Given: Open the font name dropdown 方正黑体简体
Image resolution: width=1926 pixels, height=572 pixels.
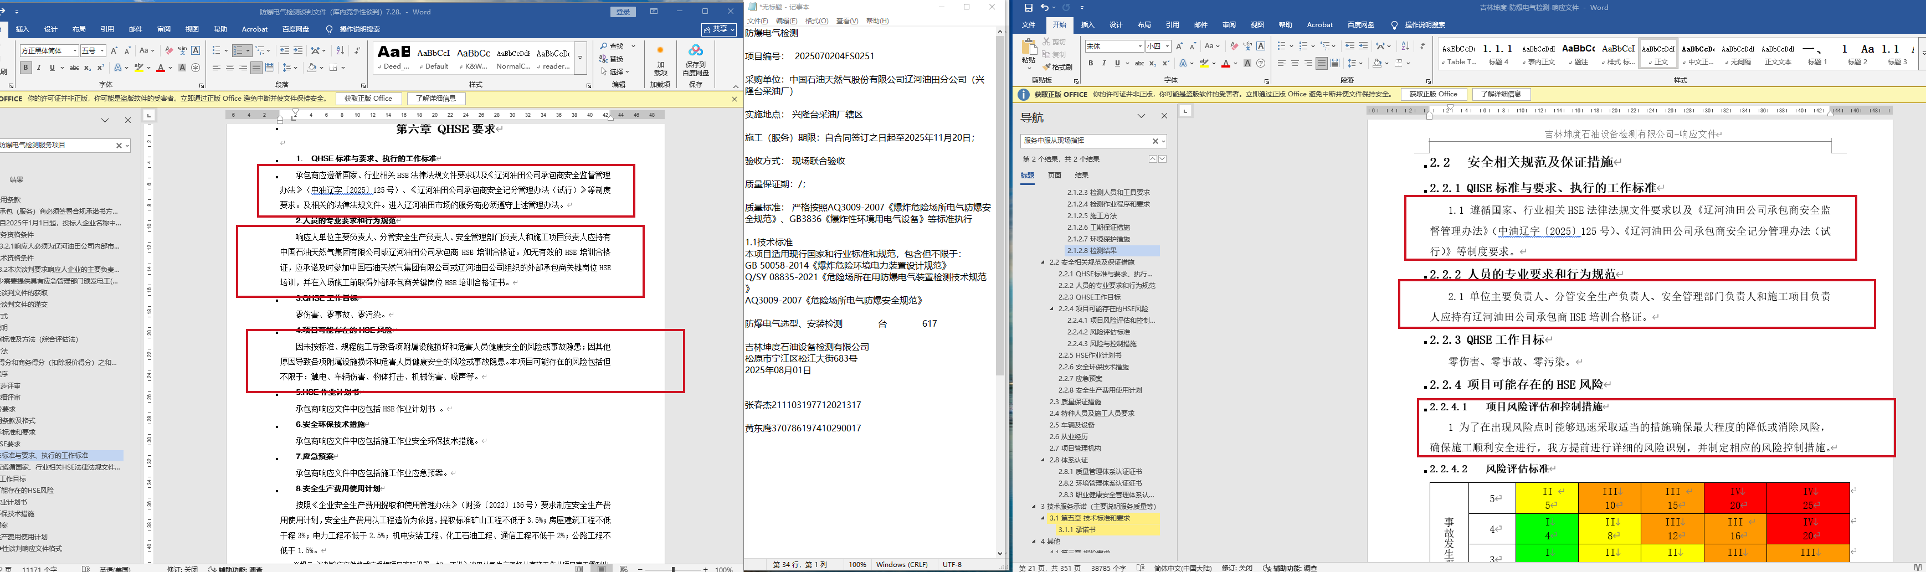Looking at the screenshot, I should point(75,51).
